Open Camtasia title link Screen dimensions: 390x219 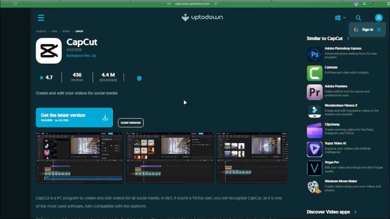coord(331,67)
